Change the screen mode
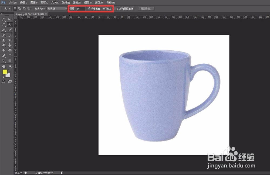The image size is (270, 175). click(10, 81)
